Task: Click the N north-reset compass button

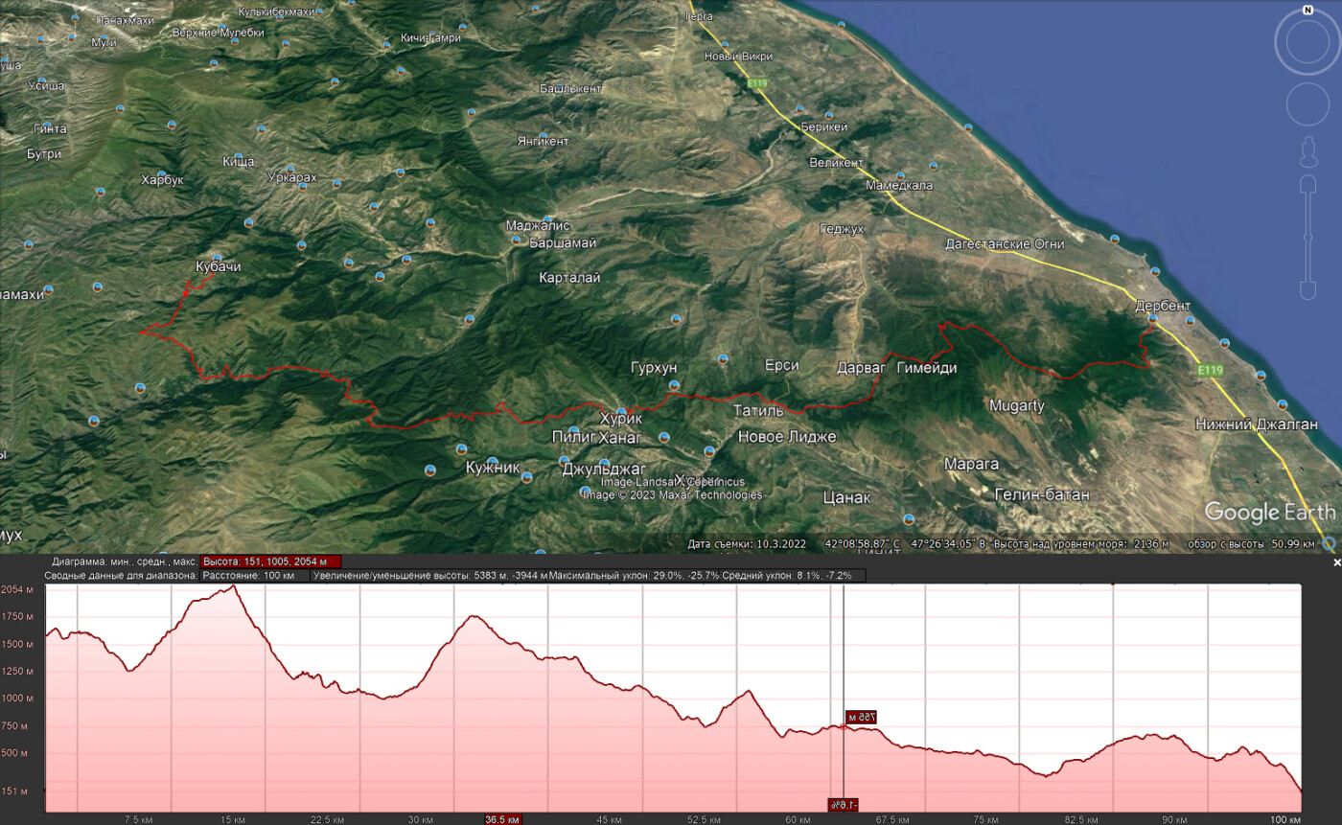Action: click(1307, 11)
